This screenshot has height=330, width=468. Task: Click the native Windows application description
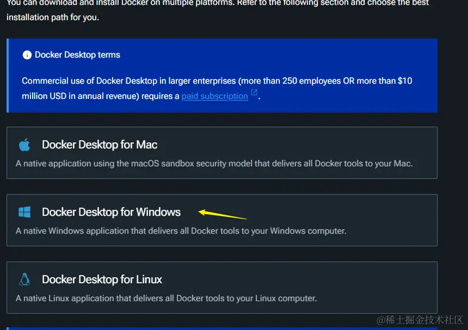(x=181, y=231)
